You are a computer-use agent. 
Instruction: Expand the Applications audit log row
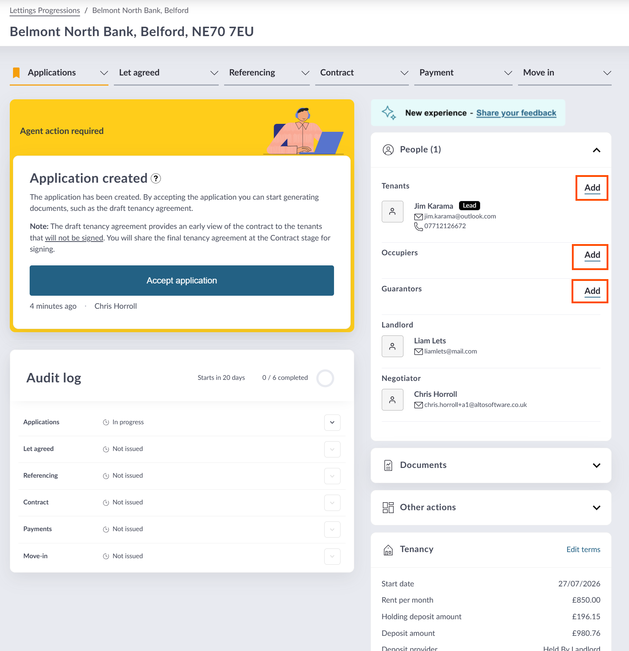coord(332,422)
